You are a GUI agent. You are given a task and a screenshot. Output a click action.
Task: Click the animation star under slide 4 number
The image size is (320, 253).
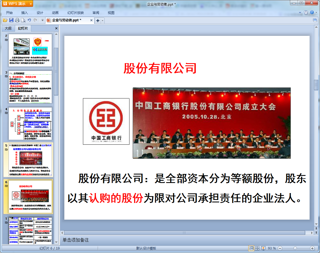(x=6, y=113)
